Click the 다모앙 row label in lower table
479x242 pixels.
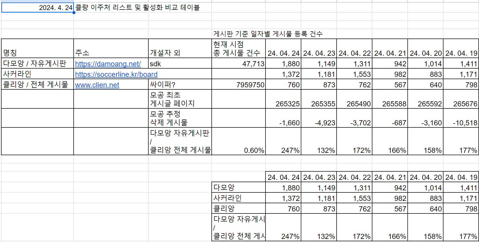[238, 187]
